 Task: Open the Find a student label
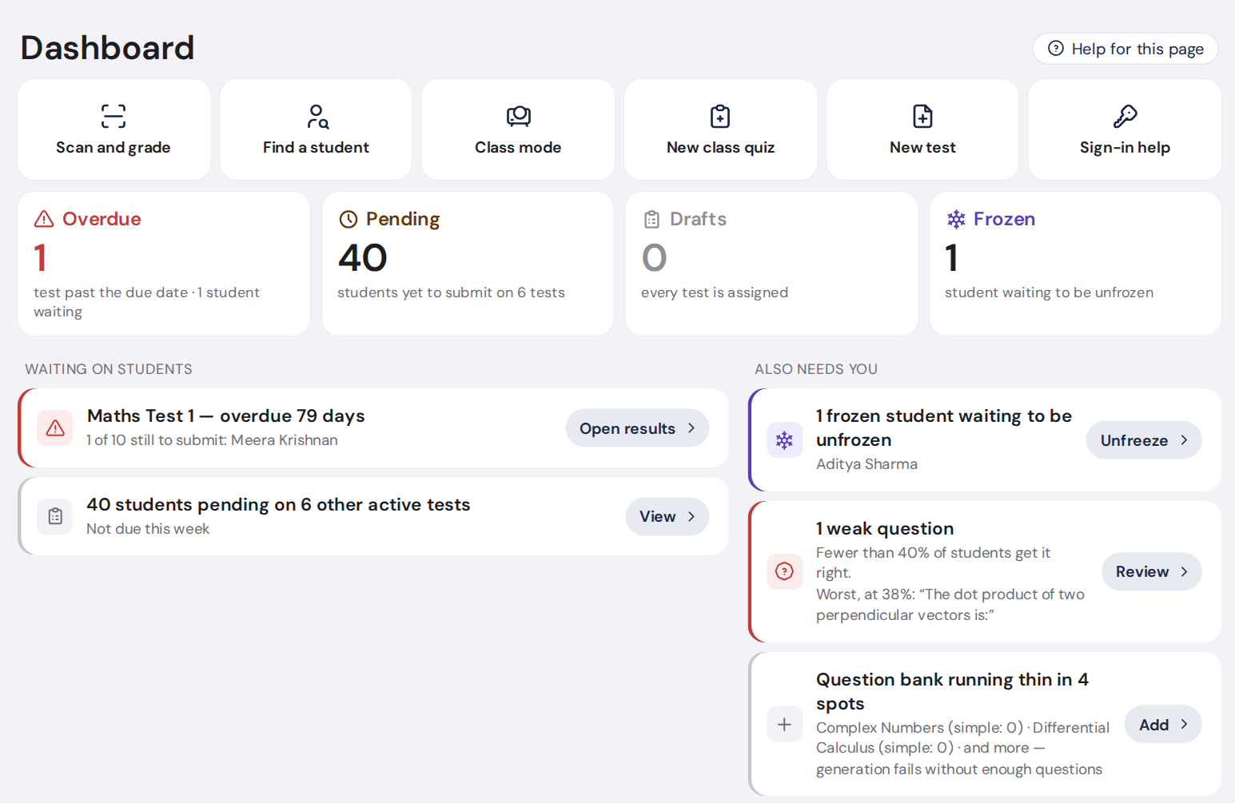316,148
